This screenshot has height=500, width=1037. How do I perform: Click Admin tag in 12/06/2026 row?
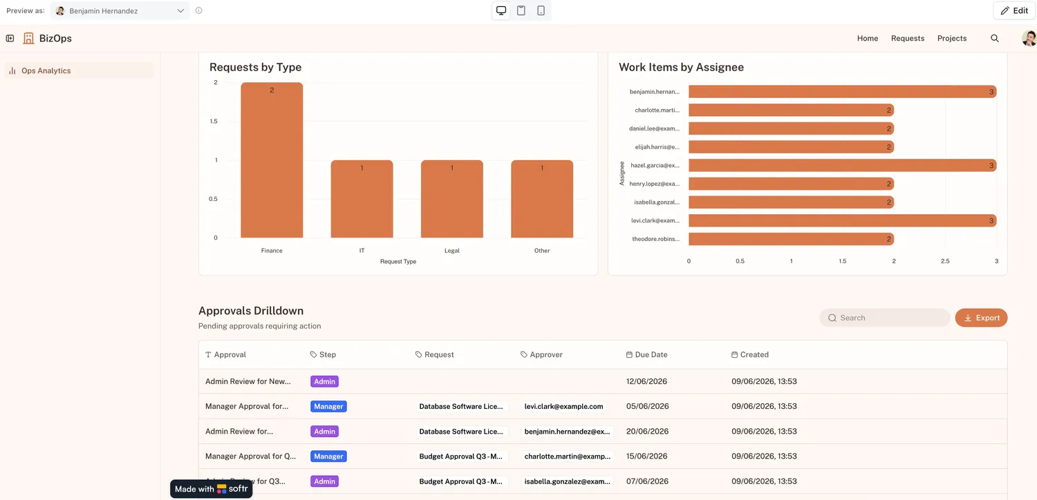324,381
